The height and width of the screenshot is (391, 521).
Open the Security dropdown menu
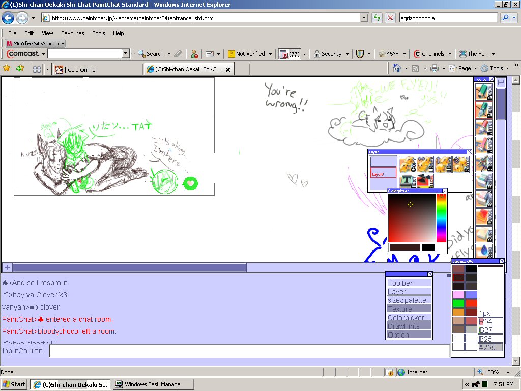click(x=347, y=54)
